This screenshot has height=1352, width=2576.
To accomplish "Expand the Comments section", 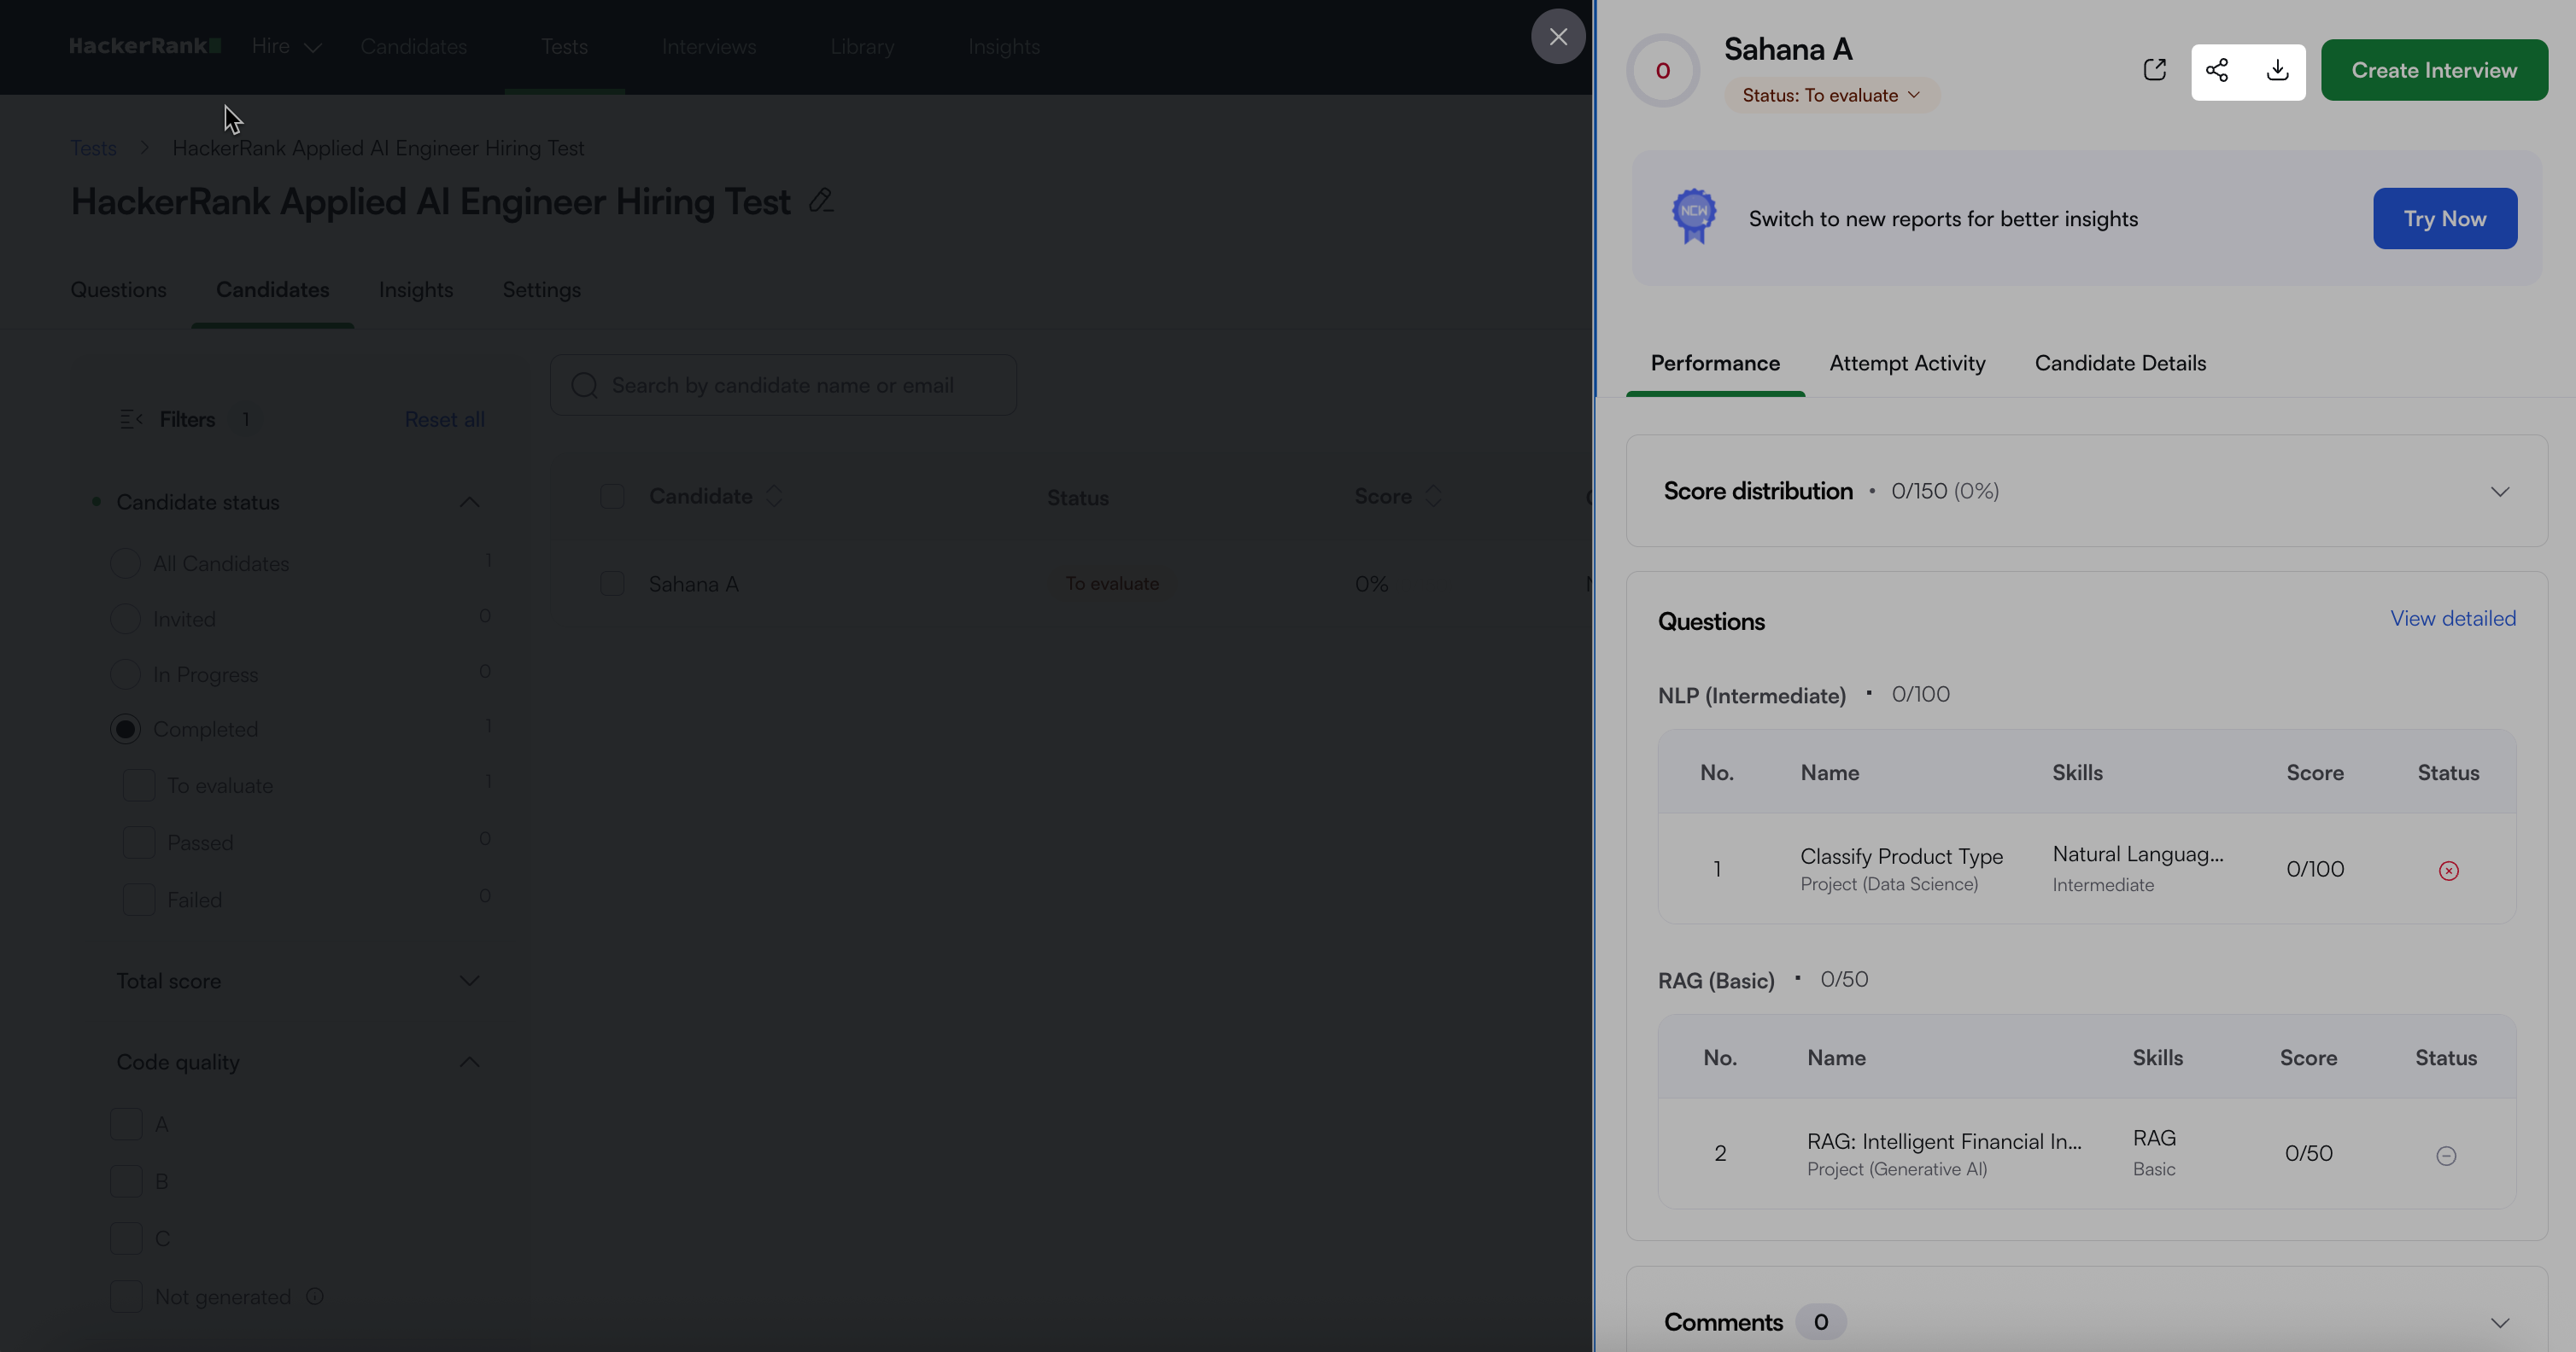I will [x=2499, y=1323].
